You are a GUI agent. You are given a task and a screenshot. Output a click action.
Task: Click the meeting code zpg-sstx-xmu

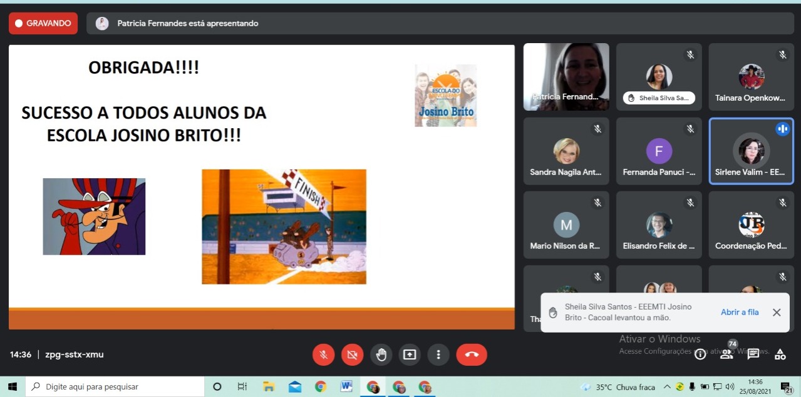tap(75, 354)
